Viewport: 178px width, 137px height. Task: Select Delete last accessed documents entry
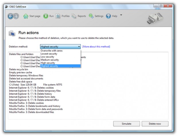coord(26,79)
